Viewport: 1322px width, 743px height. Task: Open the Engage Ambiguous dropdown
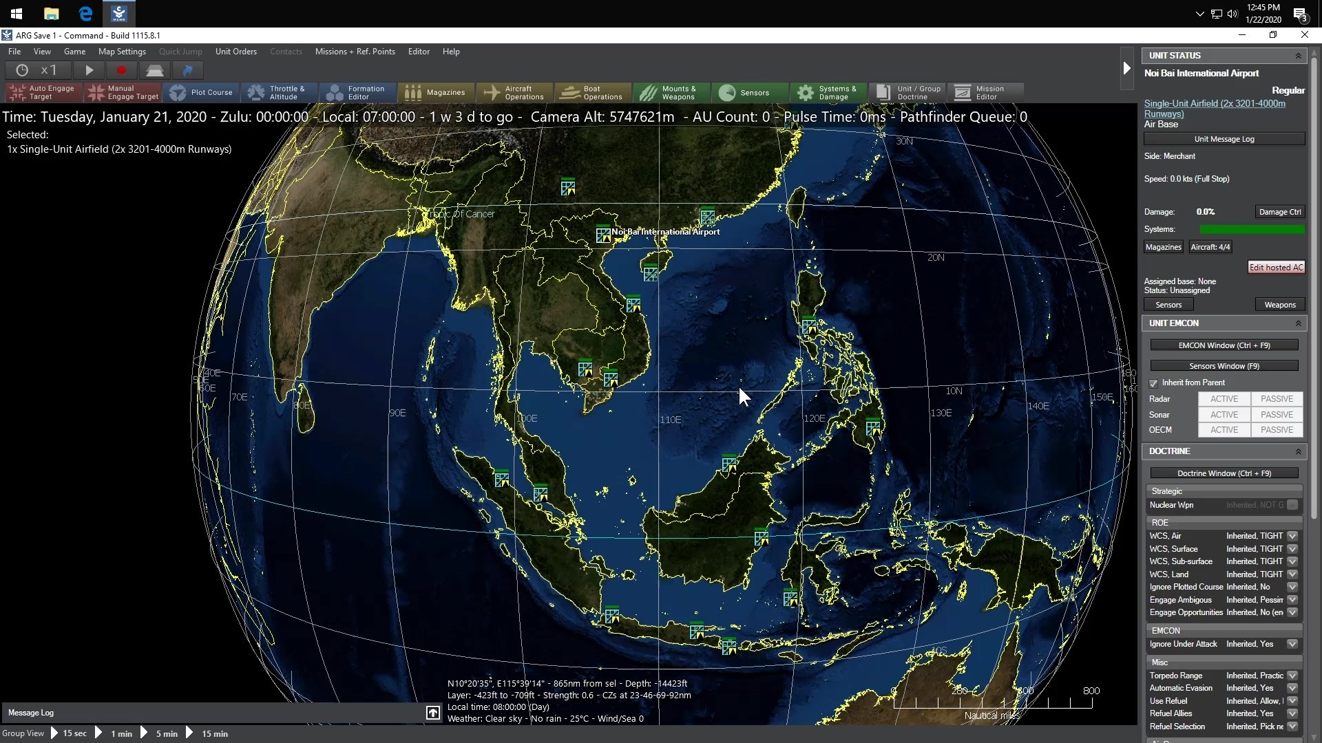click(1292, 600)
